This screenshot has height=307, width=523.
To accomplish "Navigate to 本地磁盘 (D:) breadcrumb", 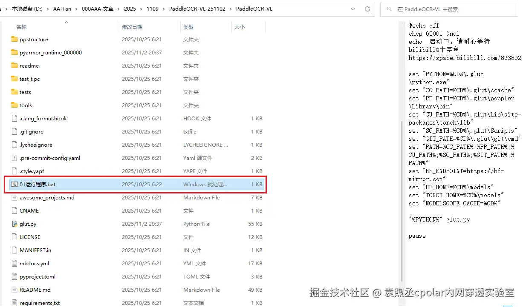I will point(28,9).
